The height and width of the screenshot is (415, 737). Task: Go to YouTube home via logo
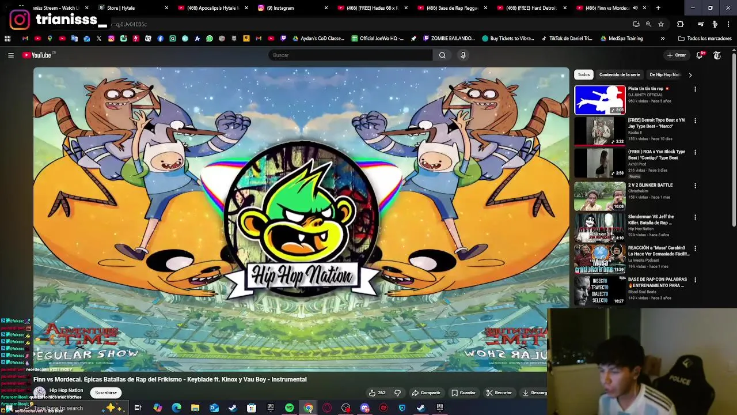click(x=38, y=55)
